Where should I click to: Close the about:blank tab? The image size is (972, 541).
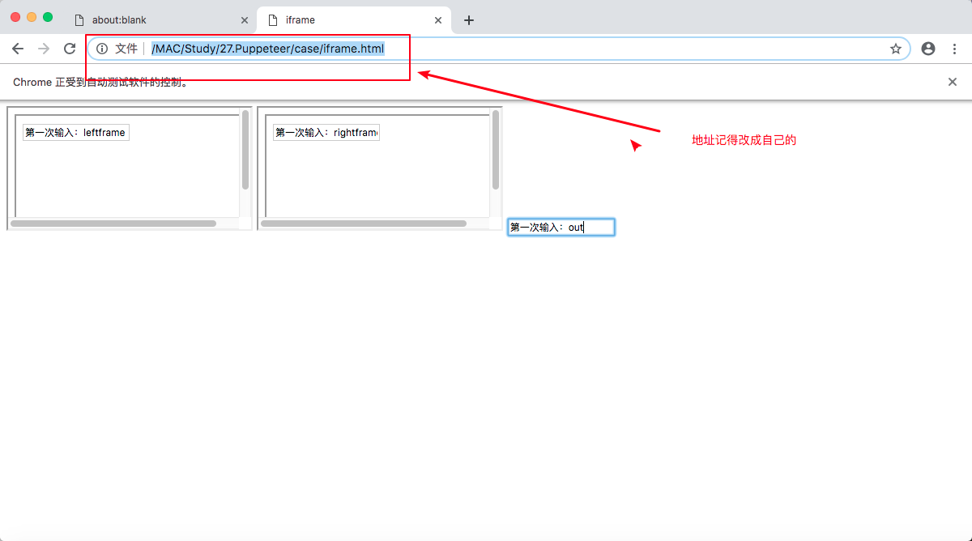click(x=245, y=19)
